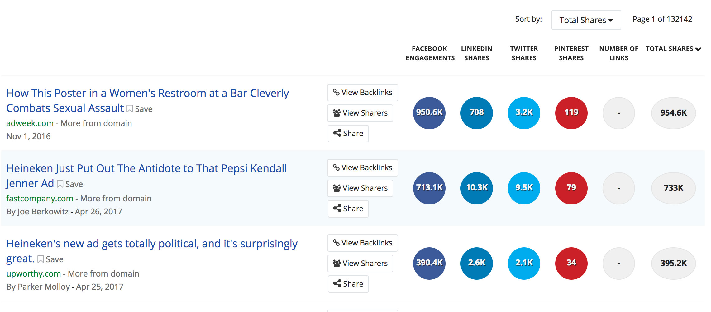711x312 pixels.
Task: Save the Heineken Pepsi antidote article
Action: coord(70,184)
